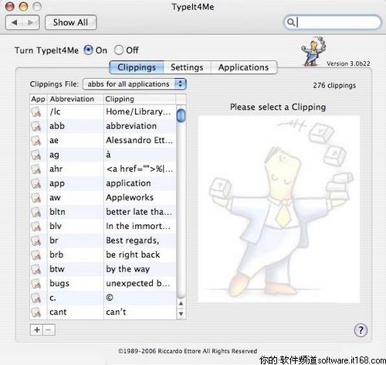This screenshot has width=386, height=365.
Task: Select the 'Best regards,' clipping
Action: tap(132, 240)
